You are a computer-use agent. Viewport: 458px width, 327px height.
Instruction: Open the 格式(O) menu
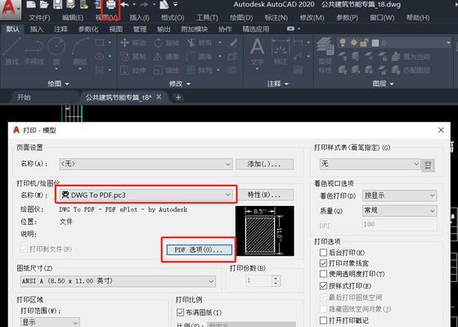173,18
